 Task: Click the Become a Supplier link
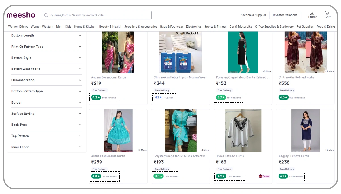[x=253, y=15]
